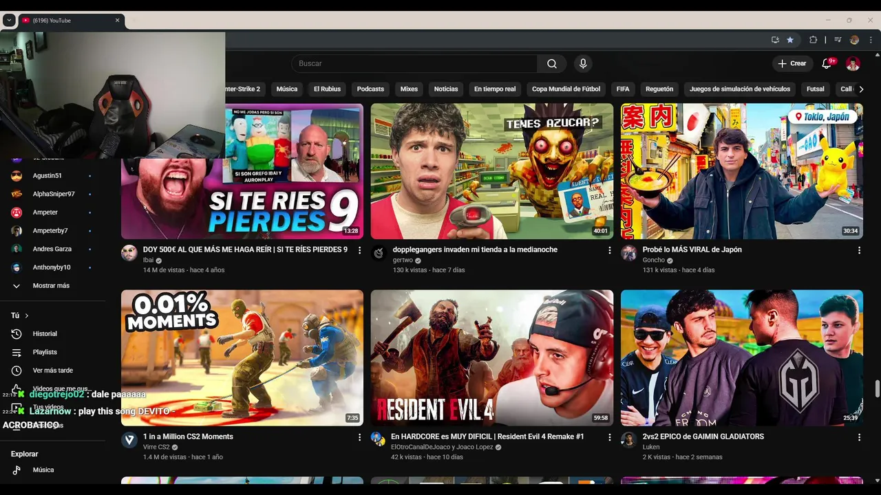Open Anthonyby10 subscription
Viewport: 881px width, 495px height.
(x=52, y=267)
